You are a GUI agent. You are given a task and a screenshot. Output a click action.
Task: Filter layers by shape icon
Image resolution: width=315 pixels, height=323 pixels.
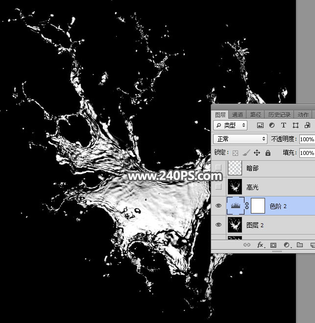(295, 125)
